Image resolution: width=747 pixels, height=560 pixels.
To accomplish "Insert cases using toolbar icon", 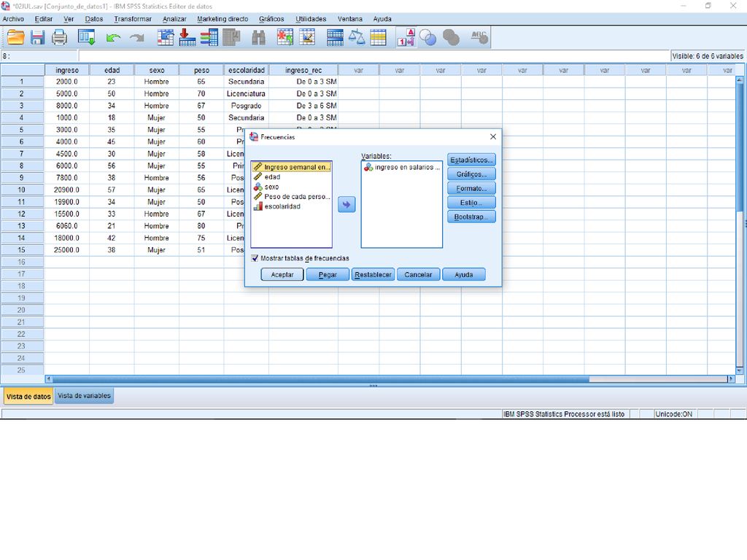I will [285, 37].
